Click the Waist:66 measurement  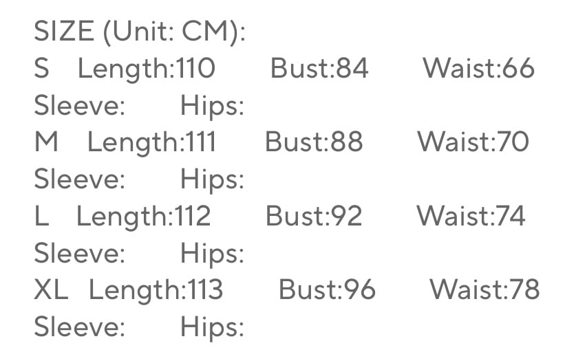coord(478,69)
